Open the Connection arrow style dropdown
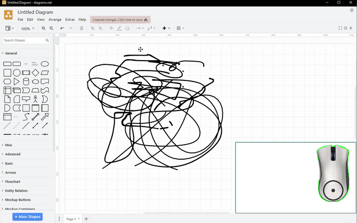The height and width of the screenshot is (223, 357). tap(140, 28)
